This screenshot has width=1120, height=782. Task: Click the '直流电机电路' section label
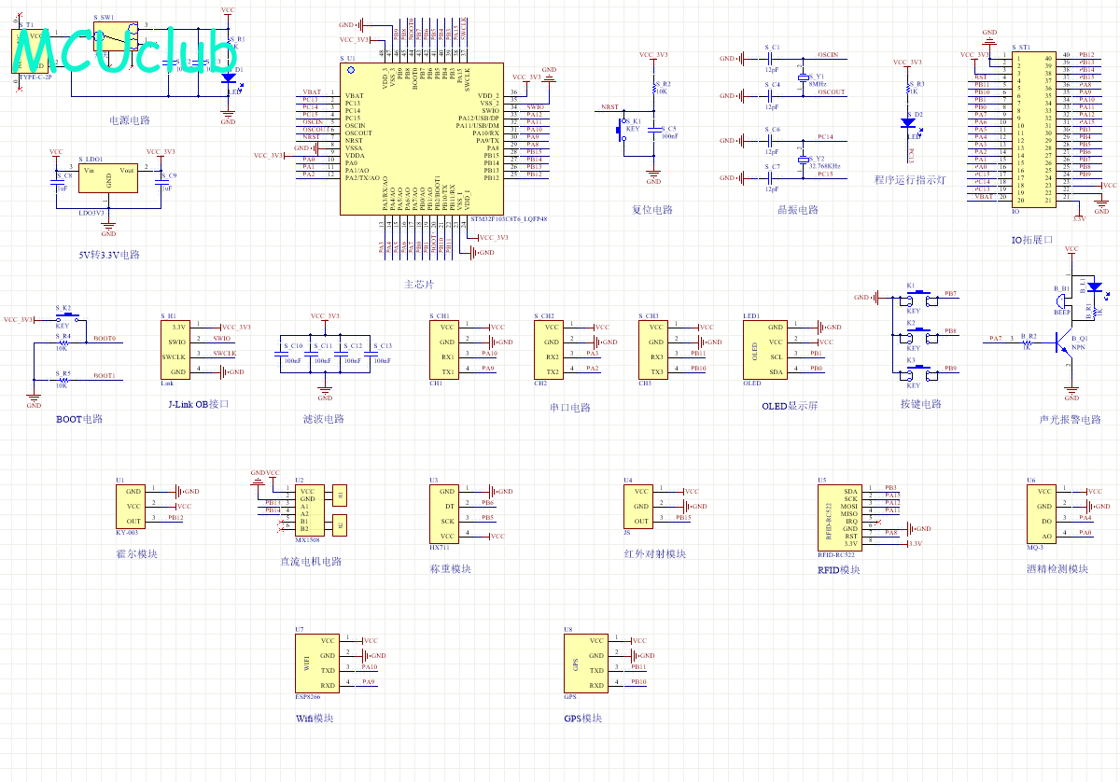coord(311,562)
